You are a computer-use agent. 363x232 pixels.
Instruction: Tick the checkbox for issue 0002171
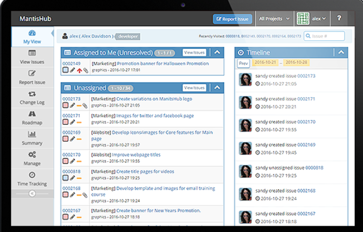65,122
